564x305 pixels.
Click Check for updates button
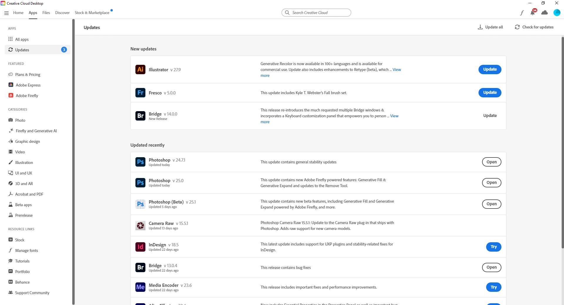tap(534, 27)
